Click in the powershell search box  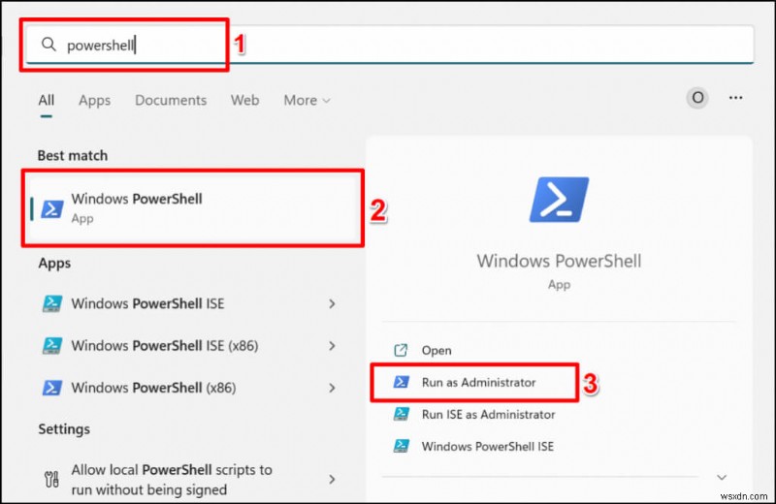click(390, 45)
